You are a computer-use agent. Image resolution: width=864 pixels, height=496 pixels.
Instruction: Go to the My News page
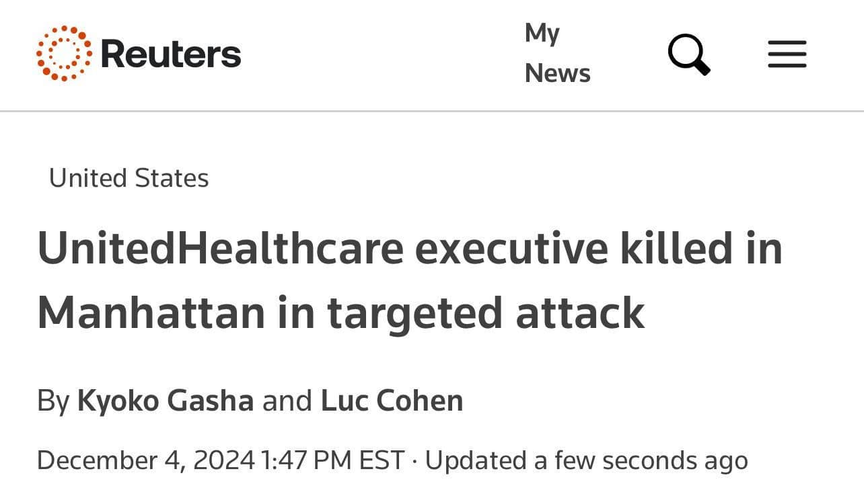tap(557, 53)
